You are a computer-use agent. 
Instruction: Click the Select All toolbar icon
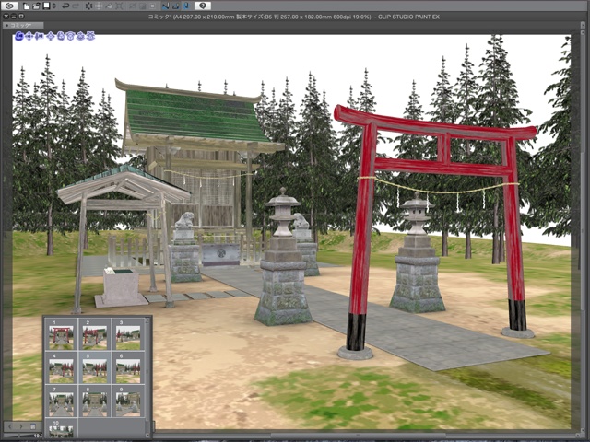pos(131,6)
